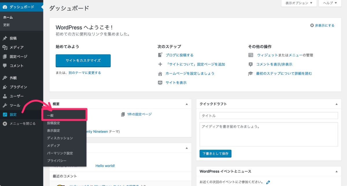The height and width of the screenshot is (186, 347).
Task: Click the pages icon beside 固定ページ
Action: pyautogui.click(x=5, y=57)
